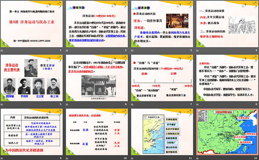259x160 pixels.
Task: Select slide 11 thumbnail with 中国近代工业 map
Action: (x=162, y=132)
